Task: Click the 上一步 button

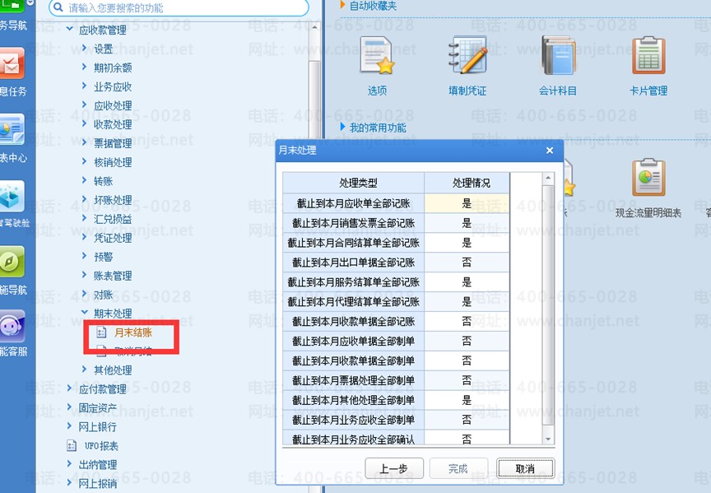Action: 394,468
